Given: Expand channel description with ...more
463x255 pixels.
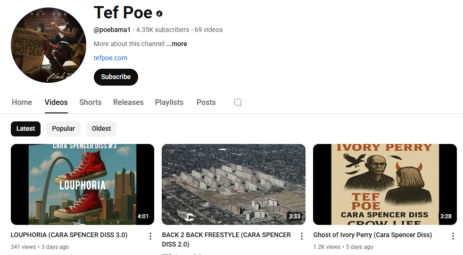Looking at the screenshot, I should pos(177,44).
